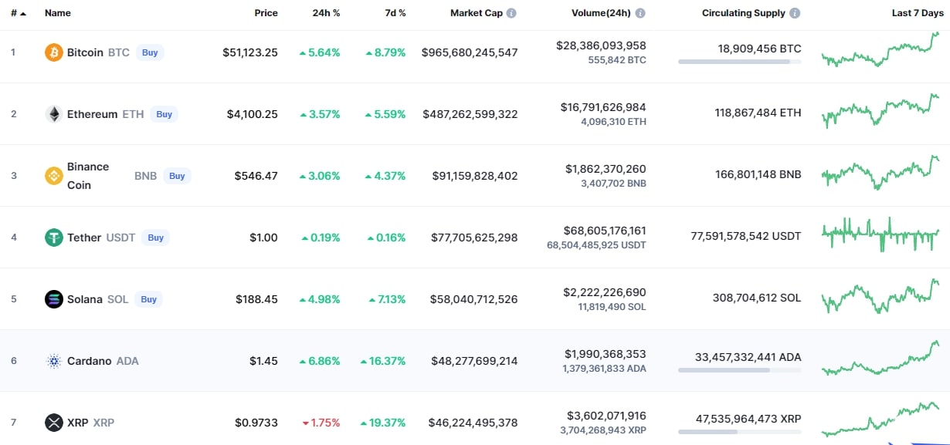Open the Solana name link

coord(85,299)
